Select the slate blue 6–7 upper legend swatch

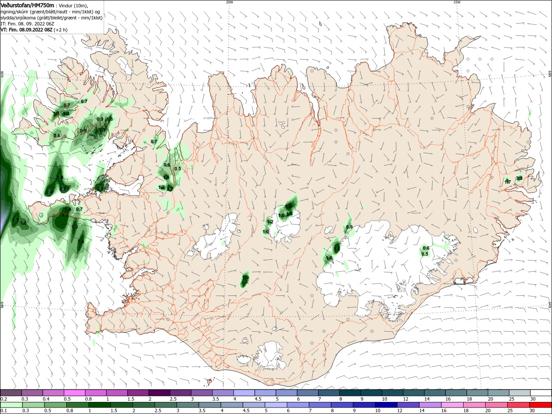pyautogui.click(x=307, y=393)
